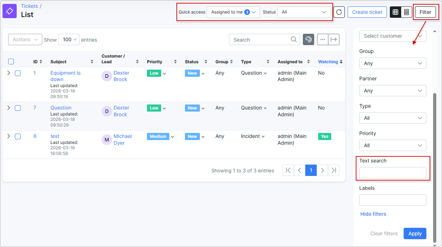The image size is (442, 247).
Task: Open Quick access Assigned to me dropdown
Action: pos(233,12)
